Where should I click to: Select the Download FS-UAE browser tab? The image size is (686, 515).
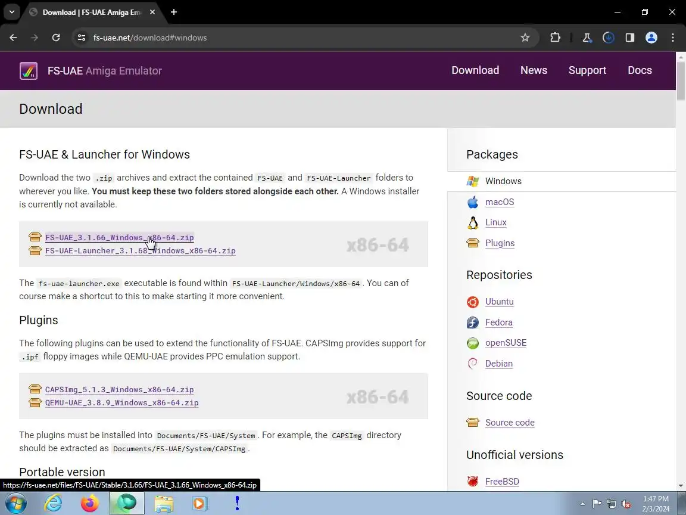(91, 13)
